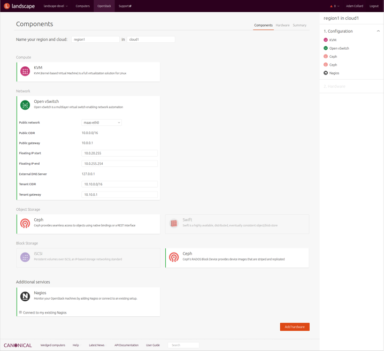Open the Computers menu
The width and height of the screenshot is (384, 351).
click(x=82, y=6)
